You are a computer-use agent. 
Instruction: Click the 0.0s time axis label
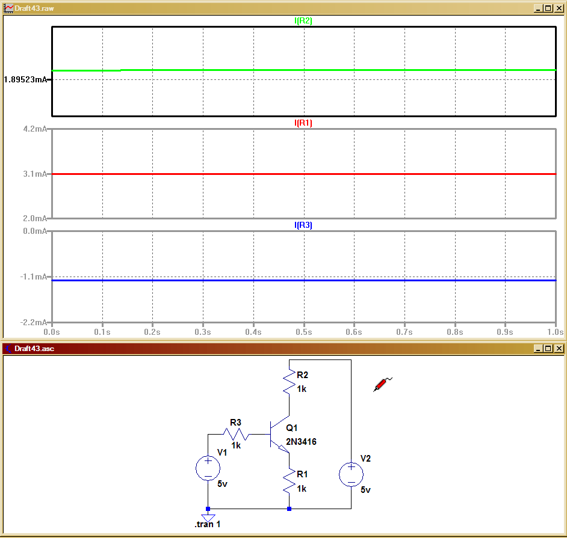click(52, 332)
